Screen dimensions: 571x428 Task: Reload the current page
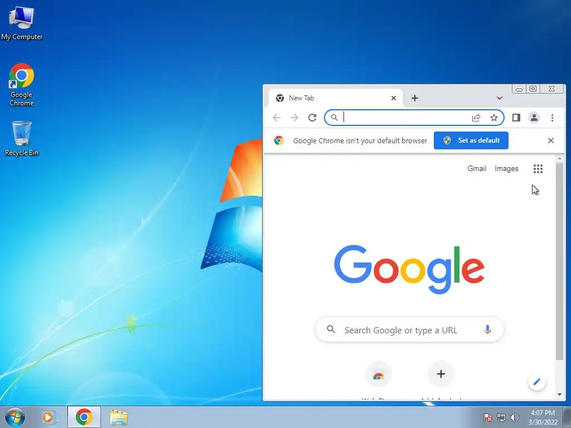[312, 118]
